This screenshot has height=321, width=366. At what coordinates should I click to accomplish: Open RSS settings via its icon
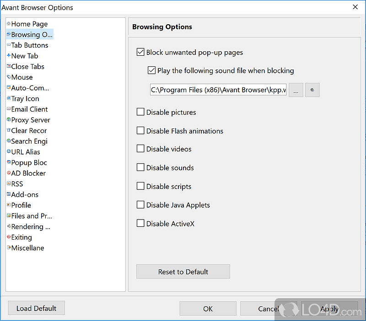click(x=8, y=184)
